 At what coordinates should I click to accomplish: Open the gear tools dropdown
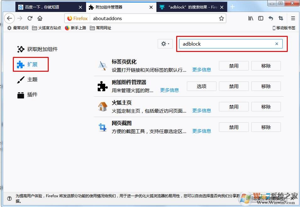165,44
